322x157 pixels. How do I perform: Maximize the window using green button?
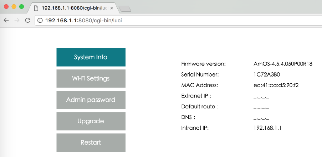pos(21,7)
